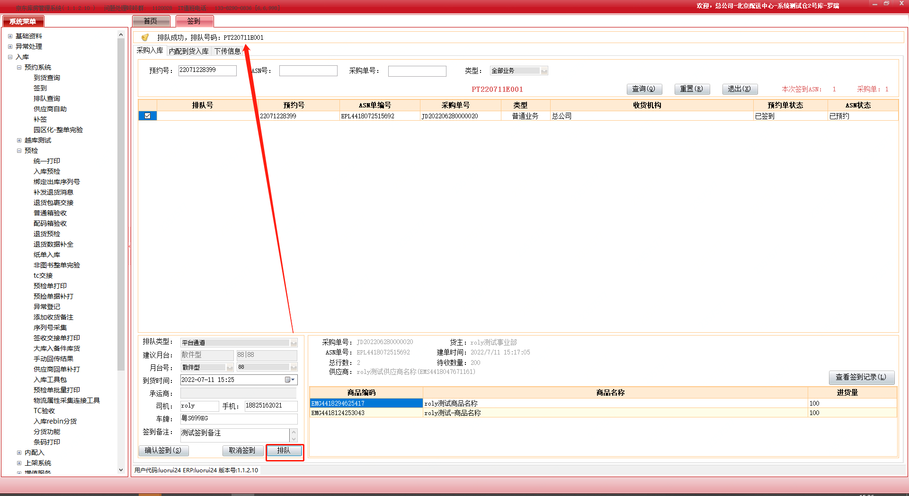Open 排队查询 in the menu tree

click(x=47, y=98)
